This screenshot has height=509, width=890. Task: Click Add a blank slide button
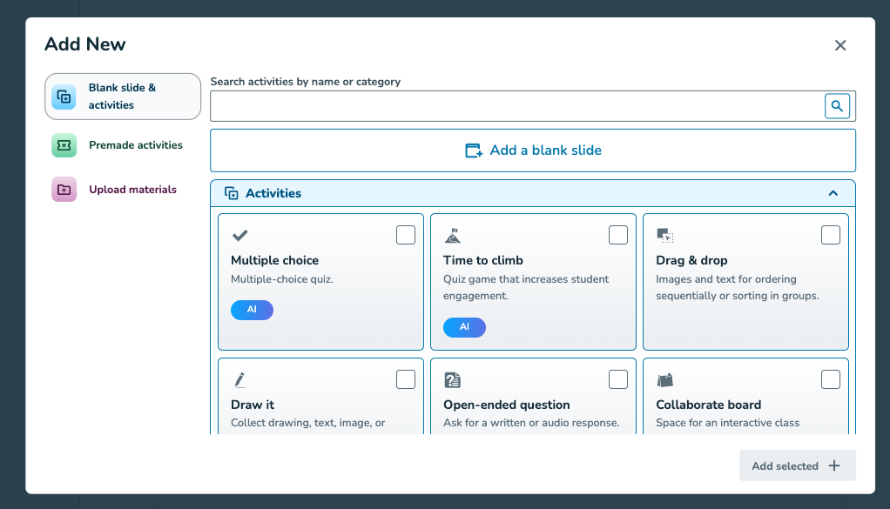coord(533,151)
